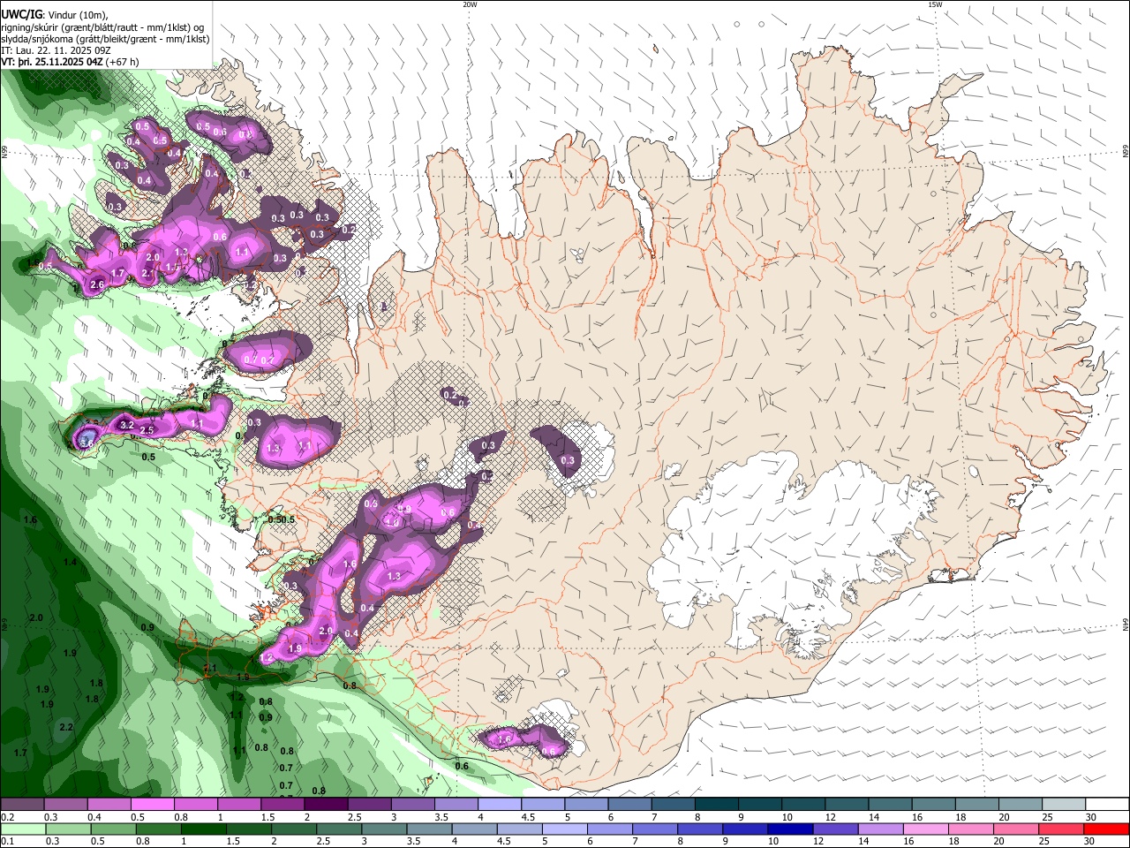Click the 0.1 label on the lower scale
This screenshot has width=1130, height=848.
(7, 842)
